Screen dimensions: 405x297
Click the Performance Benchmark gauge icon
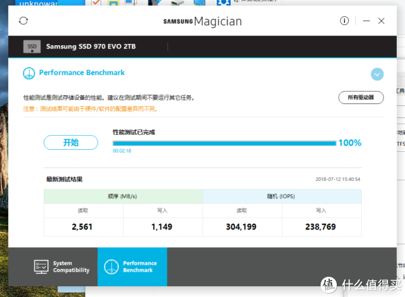(29, 74)
